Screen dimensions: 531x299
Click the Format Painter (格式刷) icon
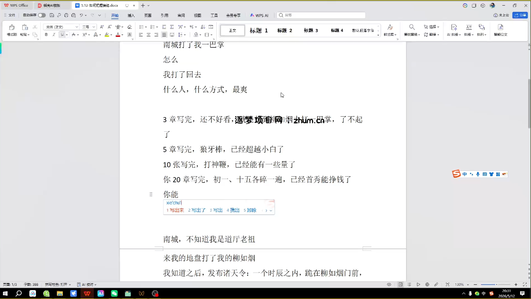pyautogui.click(x=12, y=28)
